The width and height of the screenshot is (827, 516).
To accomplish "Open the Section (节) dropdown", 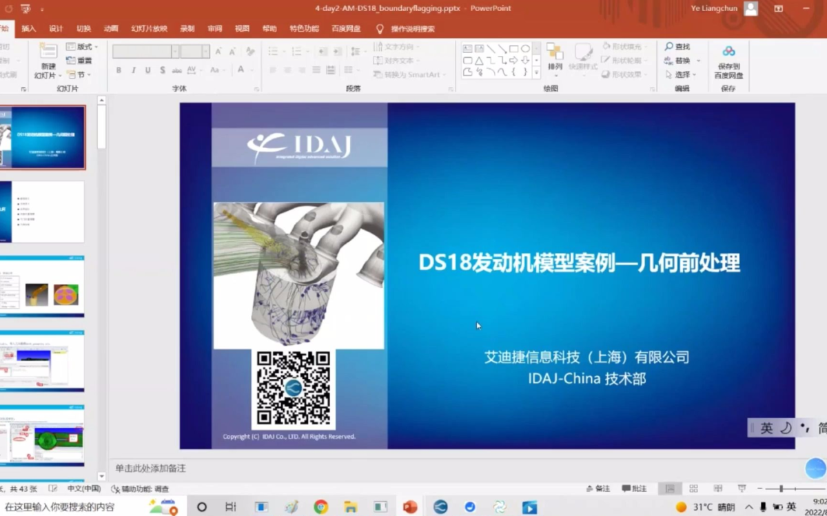I will tap(79, 74).
